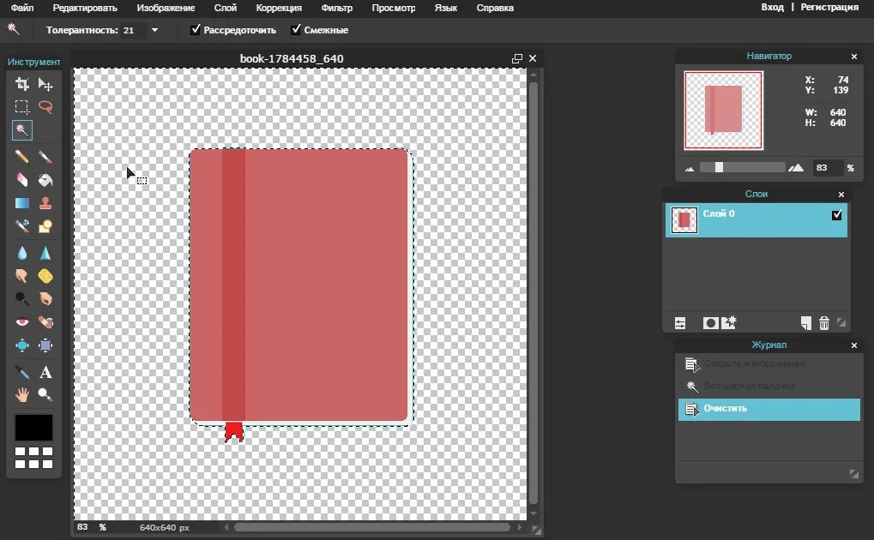Select the Sponge tool

45,276
